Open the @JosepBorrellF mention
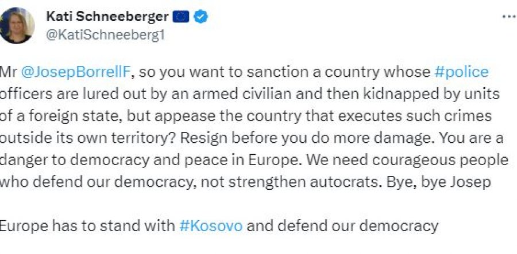Image resolution: width=517 pixels, height=254 pixels. 77,72
